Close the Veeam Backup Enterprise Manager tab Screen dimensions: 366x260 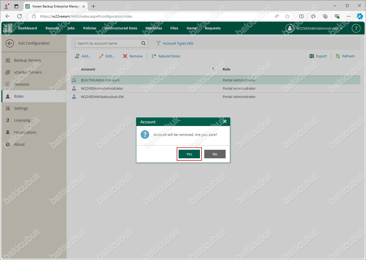84,6
